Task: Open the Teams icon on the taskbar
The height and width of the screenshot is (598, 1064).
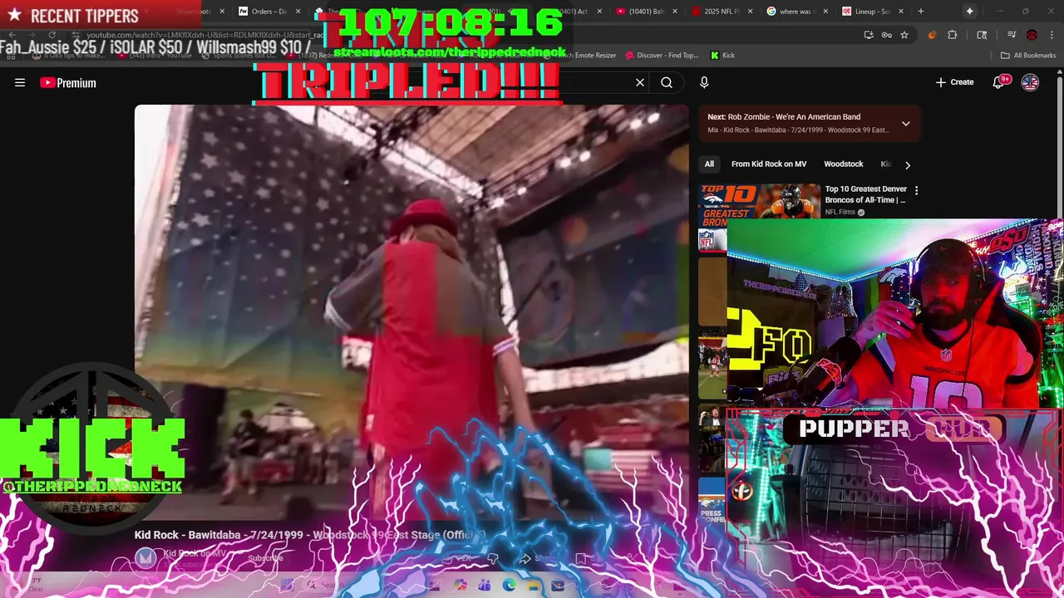Action: point(484,586)
